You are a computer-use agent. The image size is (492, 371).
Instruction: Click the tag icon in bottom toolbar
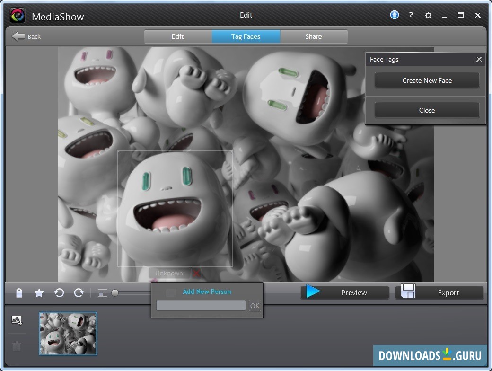point(19,293)
